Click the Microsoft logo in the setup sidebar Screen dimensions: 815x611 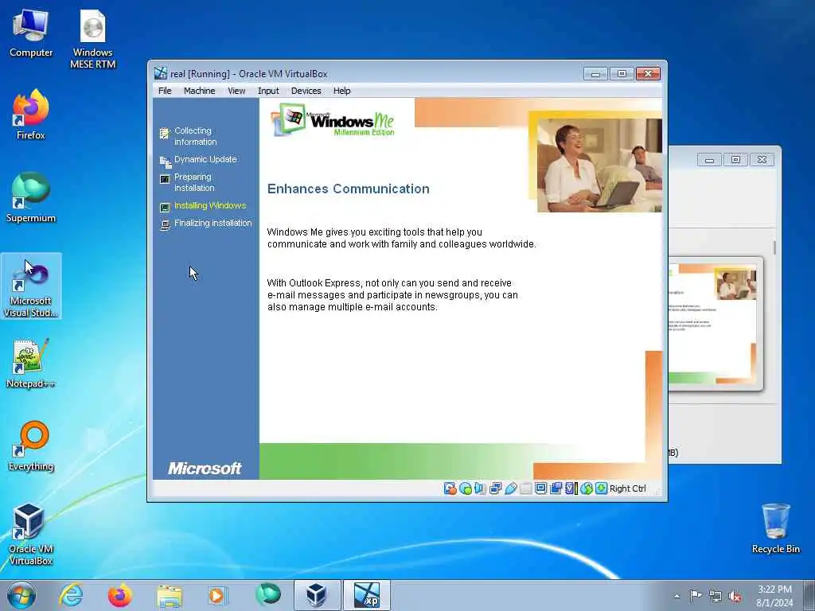[205, 468]
